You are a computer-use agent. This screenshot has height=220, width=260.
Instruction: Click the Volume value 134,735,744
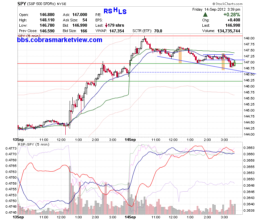[229, 31]
